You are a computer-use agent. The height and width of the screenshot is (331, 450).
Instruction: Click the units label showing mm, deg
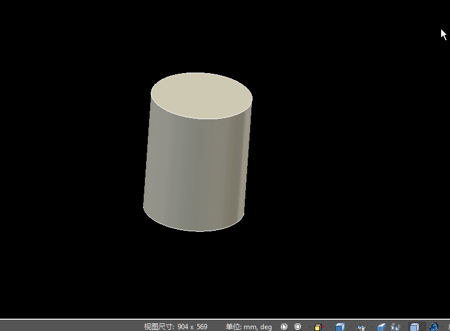tap(248, 326)
